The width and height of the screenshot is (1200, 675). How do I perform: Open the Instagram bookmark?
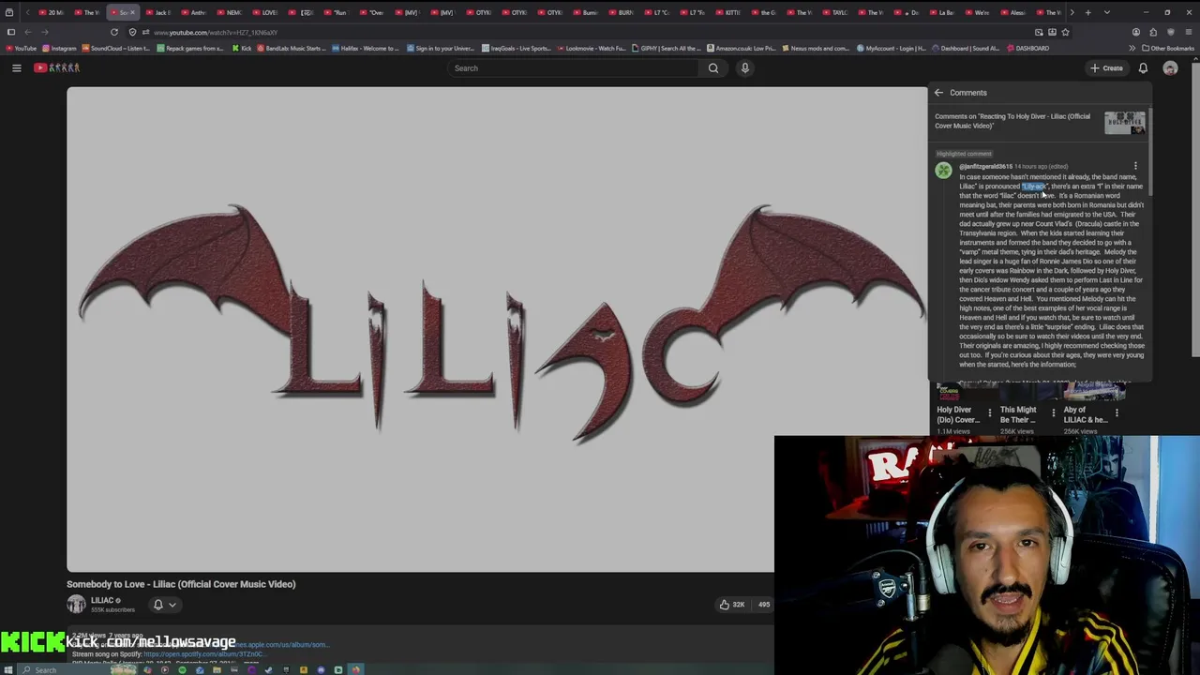[59, 48]
